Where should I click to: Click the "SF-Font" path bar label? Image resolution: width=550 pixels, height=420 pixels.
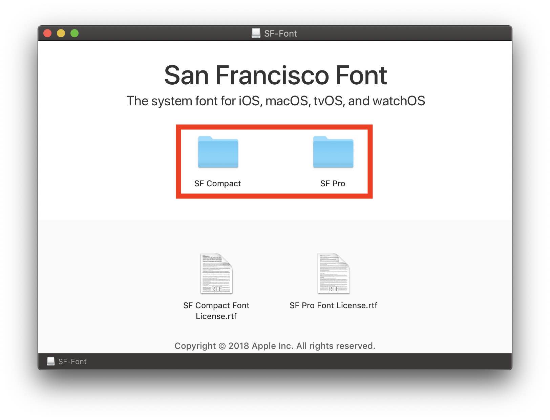point(72,361)
